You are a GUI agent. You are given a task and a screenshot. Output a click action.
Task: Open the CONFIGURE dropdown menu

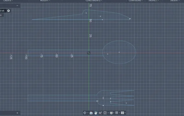click(135, 1)
